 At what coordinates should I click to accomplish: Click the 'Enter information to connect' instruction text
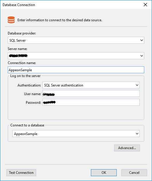click(x=60, y=20)
